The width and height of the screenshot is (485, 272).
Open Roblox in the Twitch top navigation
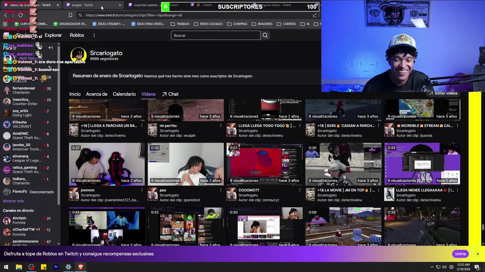[x=77, y=35]
